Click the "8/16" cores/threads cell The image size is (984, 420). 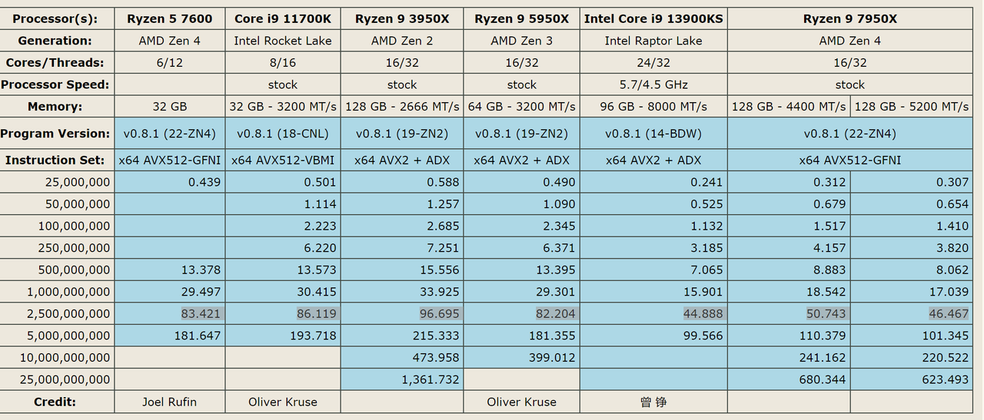283,62
